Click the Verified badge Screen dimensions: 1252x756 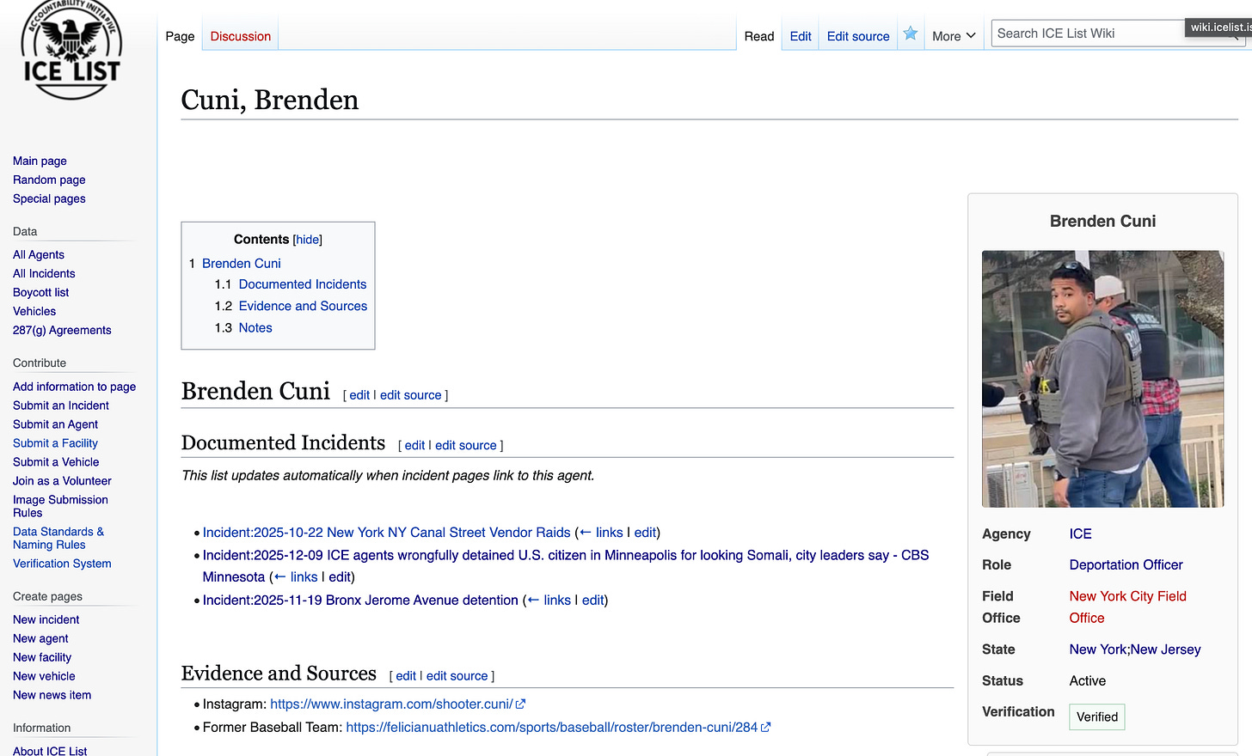coord(1097,717)
